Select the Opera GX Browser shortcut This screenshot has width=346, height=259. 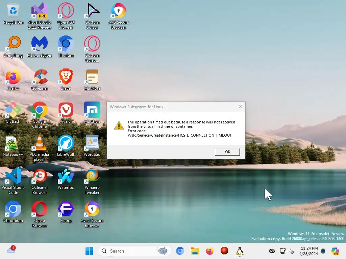pyautogui.click(x=66, y=16)
